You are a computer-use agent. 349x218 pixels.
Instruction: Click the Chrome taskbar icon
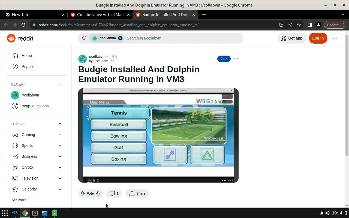(25, 213)
